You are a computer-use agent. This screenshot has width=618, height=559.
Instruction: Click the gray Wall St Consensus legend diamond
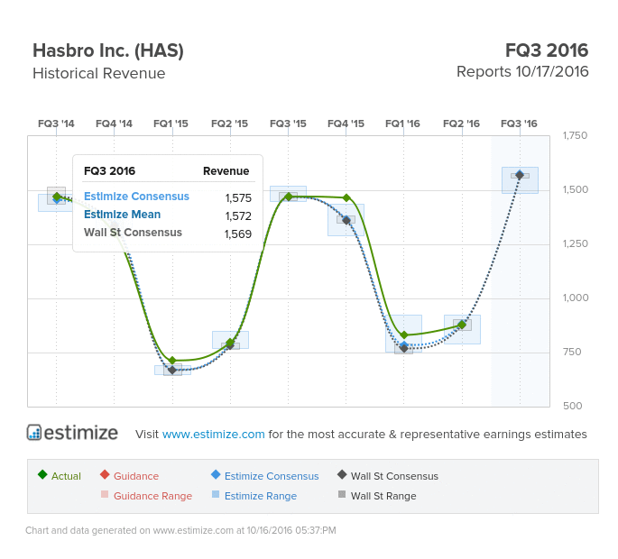pyautogui.click(x=342, y=474)
